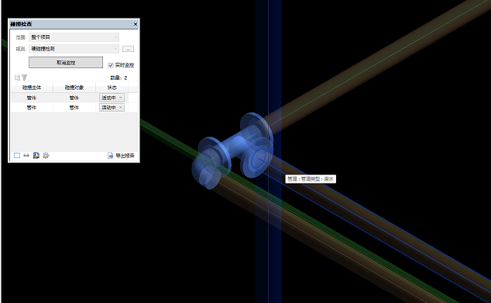Select the first collision result row
491x303 pixels.
click(74, 98)
